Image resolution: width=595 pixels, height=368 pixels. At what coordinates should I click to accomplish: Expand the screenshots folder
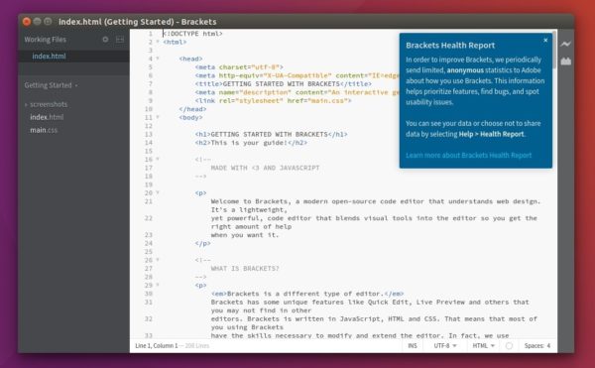pos(47,104)
